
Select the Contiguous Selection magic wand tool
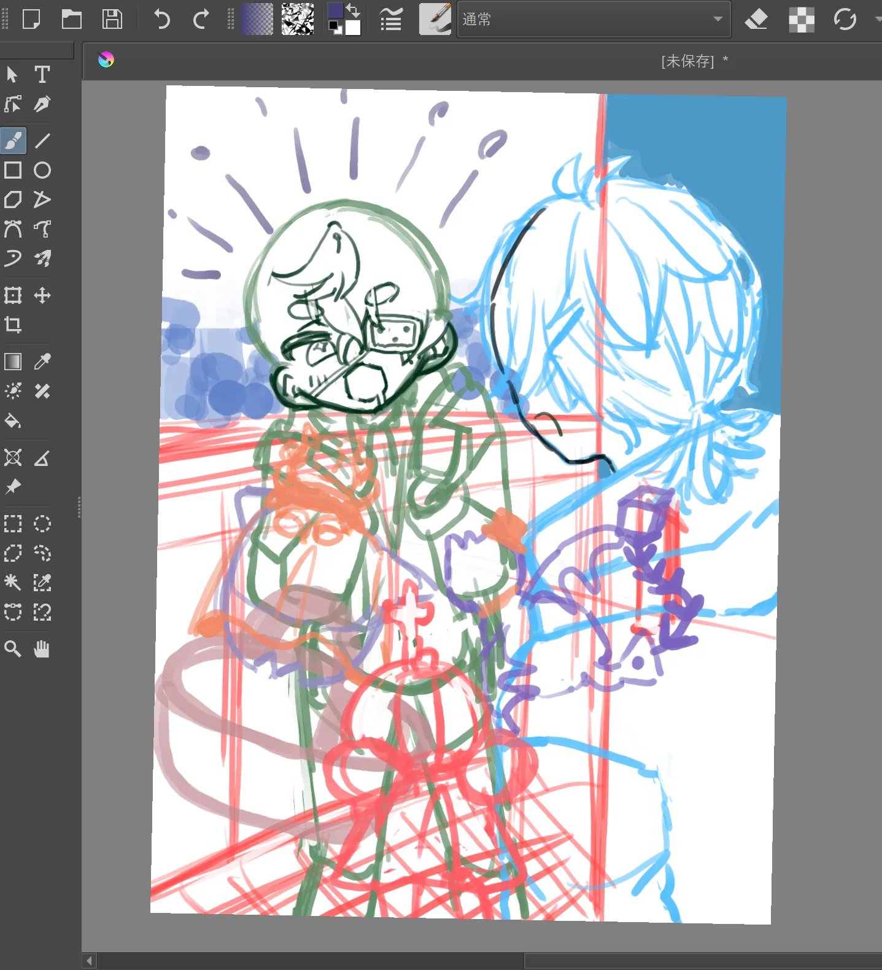[x=13, y=582]
